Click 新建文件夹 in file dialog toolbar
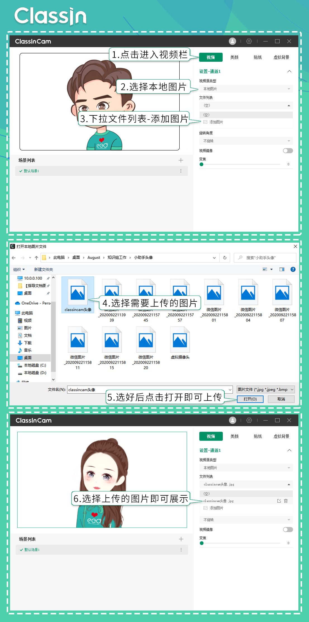The image size is (309, 622). 43,270
